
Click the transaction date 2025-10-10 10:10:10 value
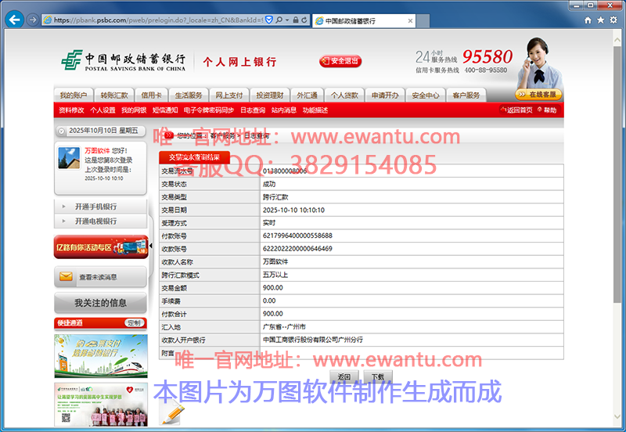pyautogui.click(x=293, y=210)
